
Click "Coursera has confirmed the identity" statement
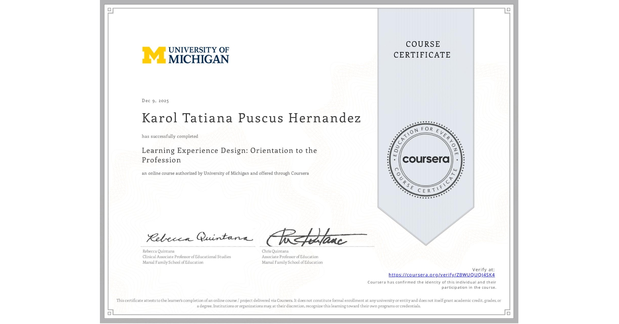pos(432,285)
